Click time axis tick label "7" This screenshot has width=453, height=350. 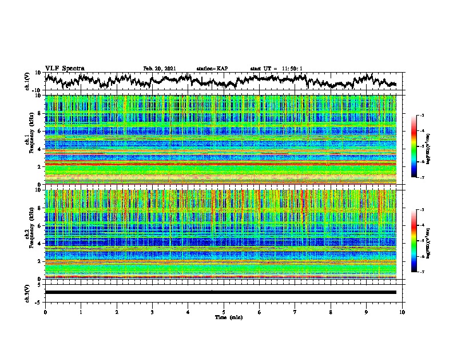pyautogui.click(x=295, y=312)
